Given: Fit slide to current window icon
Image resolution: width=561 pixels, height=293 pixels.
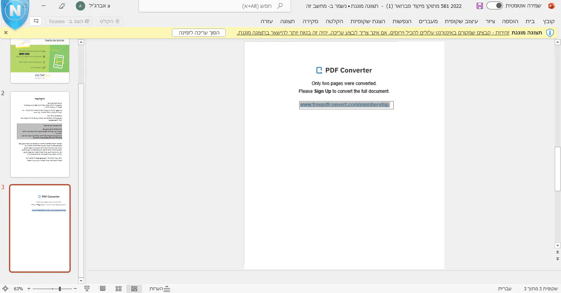Looking at the screenshot, I should tap(5, 289).
